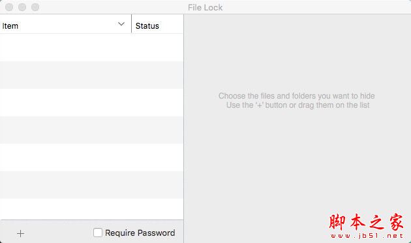The width and height of the screenshot is (411, 243).
Task: Select the fourth striped row in list
Action: pos(91,130)
